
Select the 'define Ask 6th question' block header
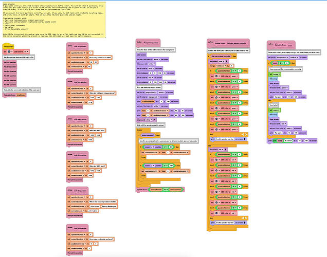(79, 227)
